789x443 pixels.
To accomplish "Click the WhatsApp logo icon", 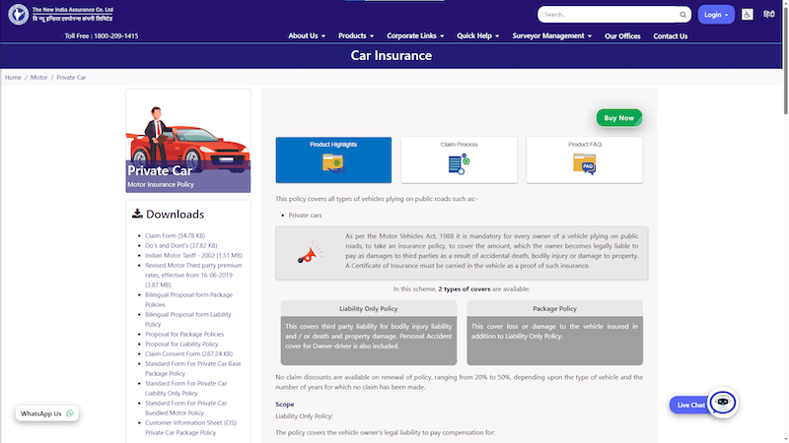I will pos(70,413).
